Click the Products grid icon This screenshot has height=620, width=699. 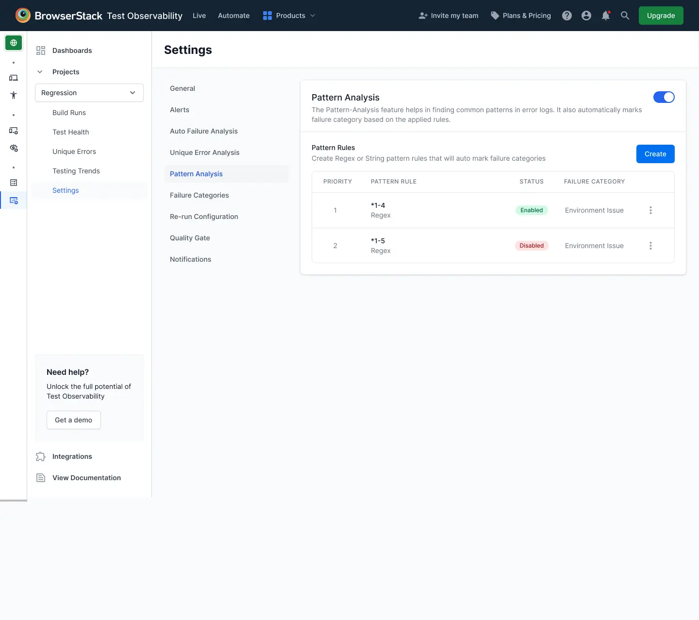click(267, 16)
